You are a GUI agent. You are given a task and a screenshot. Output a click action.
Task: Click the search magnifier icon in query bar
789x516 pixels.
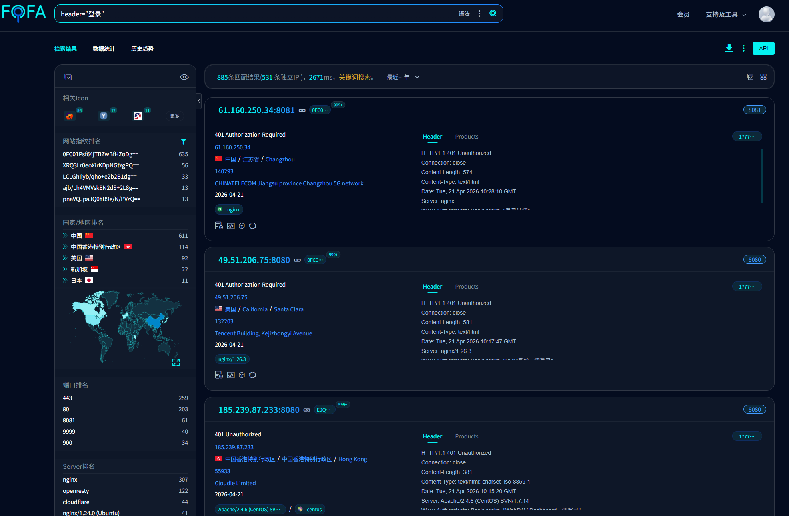[493, 14]
